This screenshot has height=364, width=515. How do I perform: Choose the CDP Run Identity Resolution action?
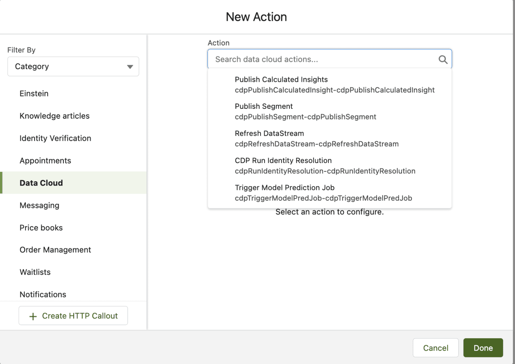point(329,166)
